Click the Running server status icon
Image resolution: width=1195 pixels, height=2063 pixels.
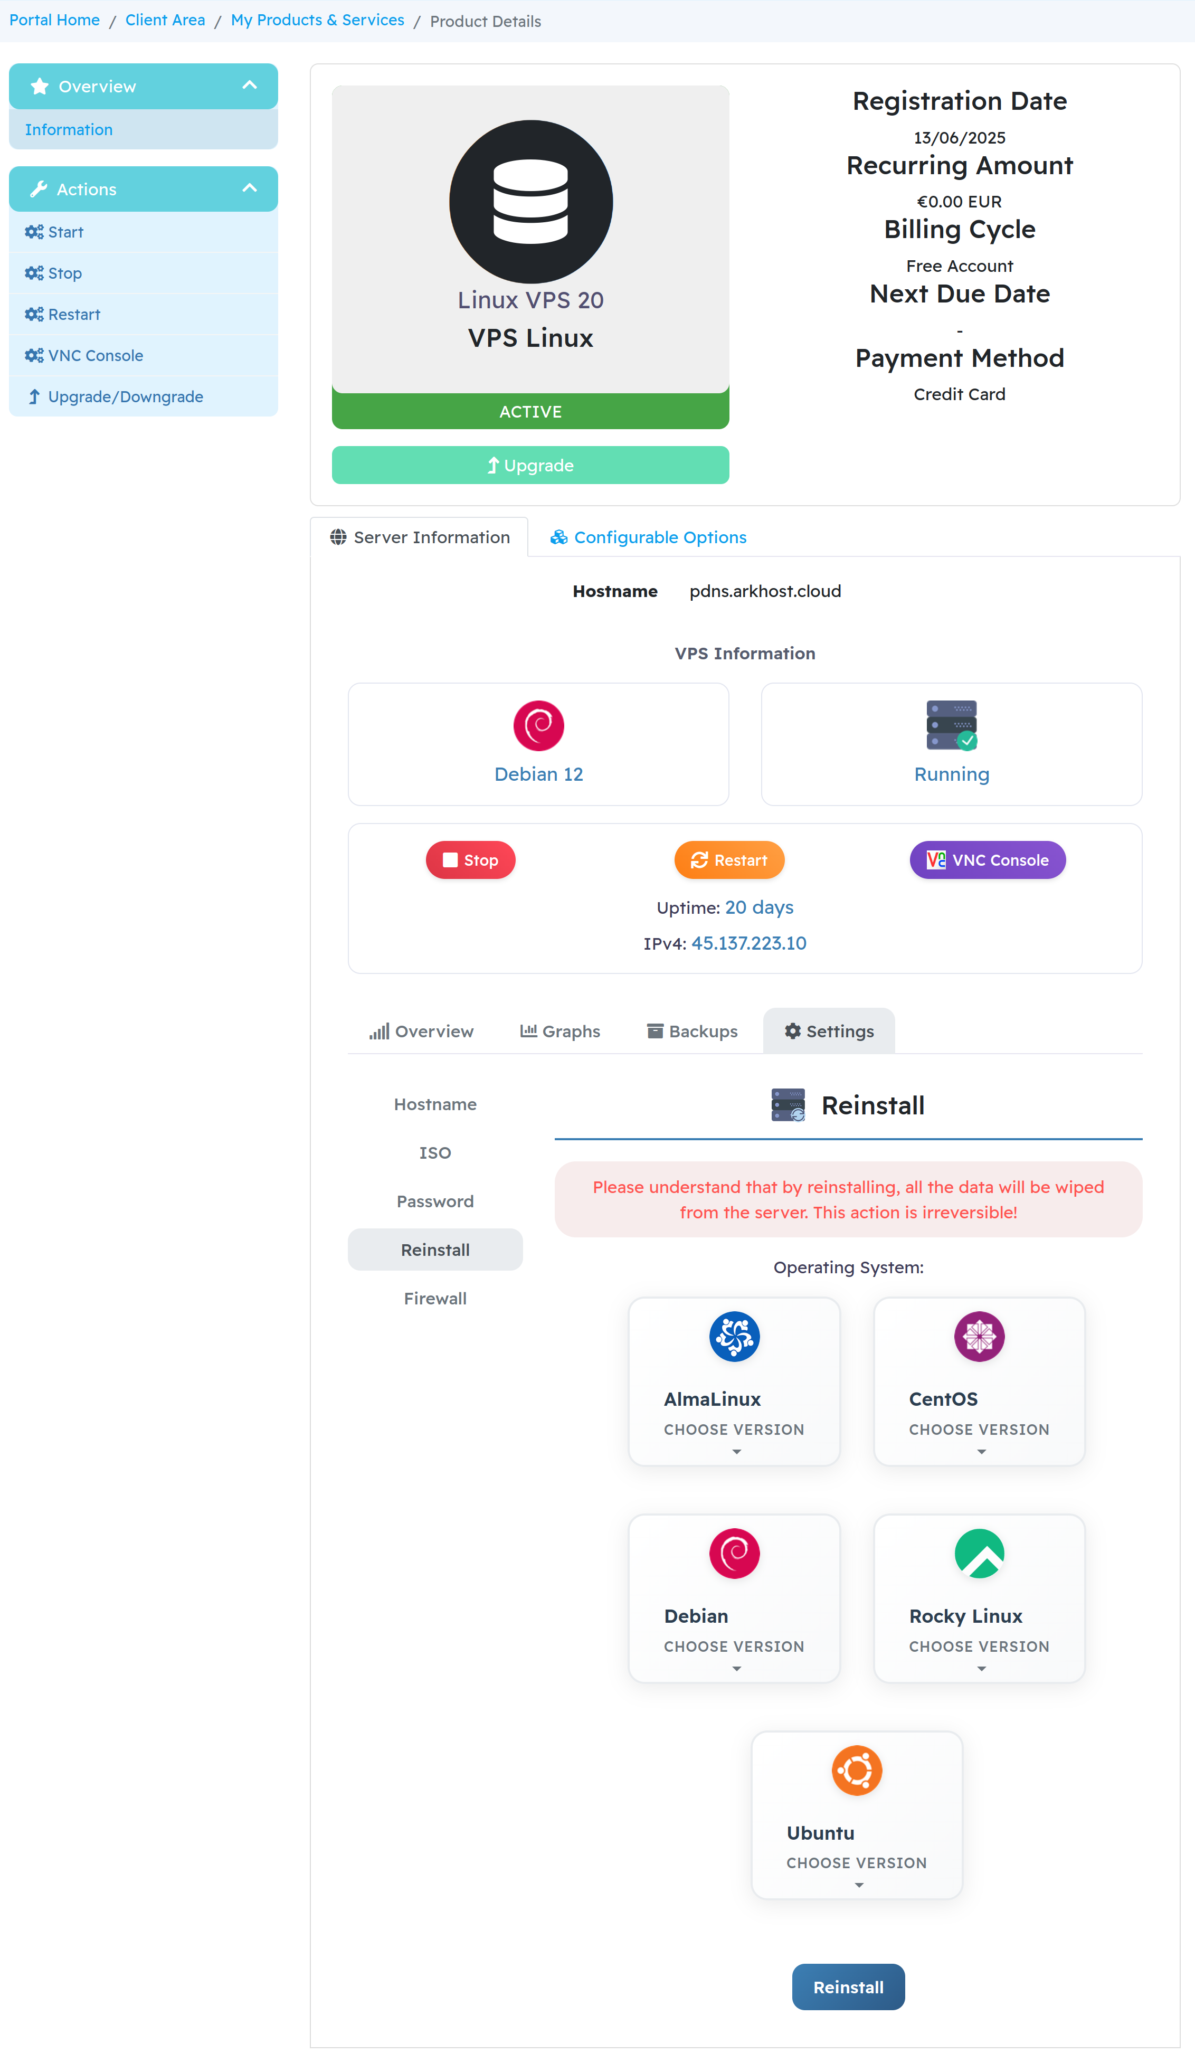(x=951, y=725)
